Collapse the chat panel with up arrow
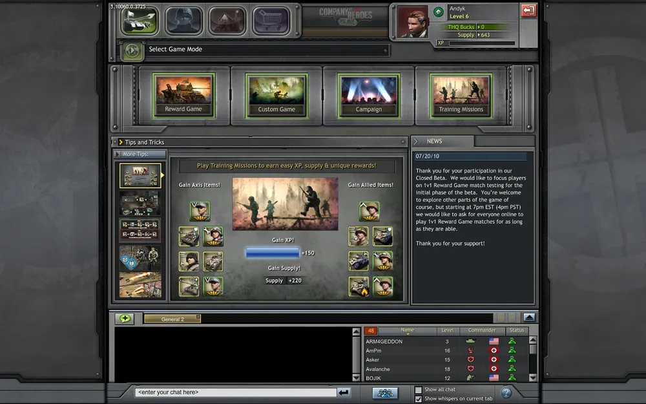The width and height of the screenshot is (646, 404). click(x=528, y=317)
